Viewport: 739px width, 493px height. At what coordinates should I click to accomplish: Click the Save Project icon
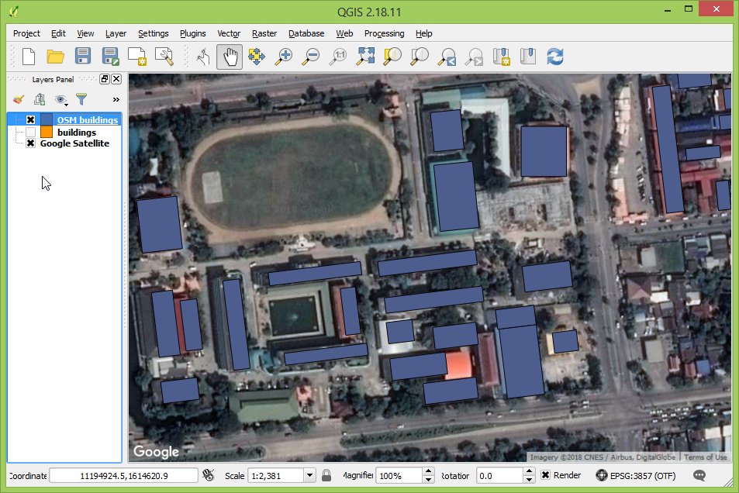[83, 57]
